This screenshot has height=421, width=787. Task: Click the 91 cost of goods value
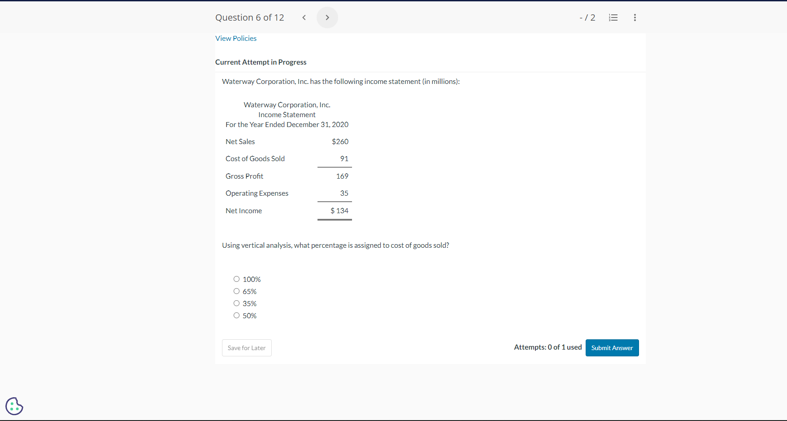(344, 158)
